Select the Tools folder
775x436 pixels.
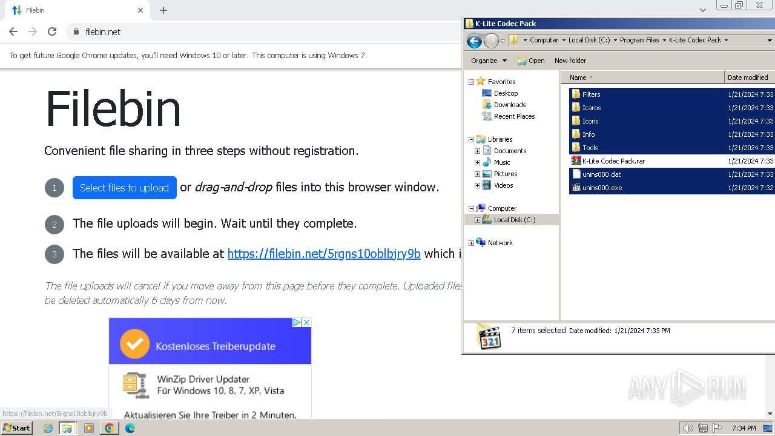click(x=671, y=148)
